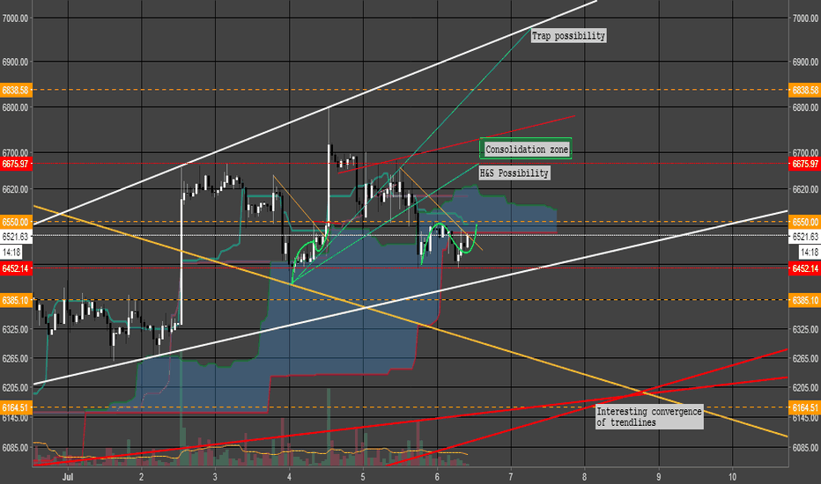Image resolution: width=821 pixels, height=484 pixels.
Task: Select day 7 on the date axis
Action: (511, 477)
